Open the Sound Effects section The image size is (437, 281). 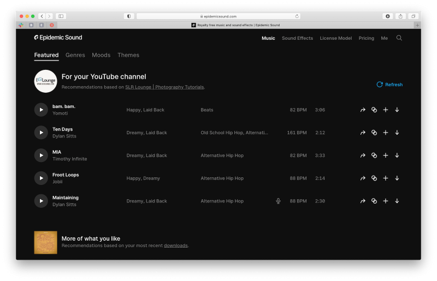click(x=297, y=38)
